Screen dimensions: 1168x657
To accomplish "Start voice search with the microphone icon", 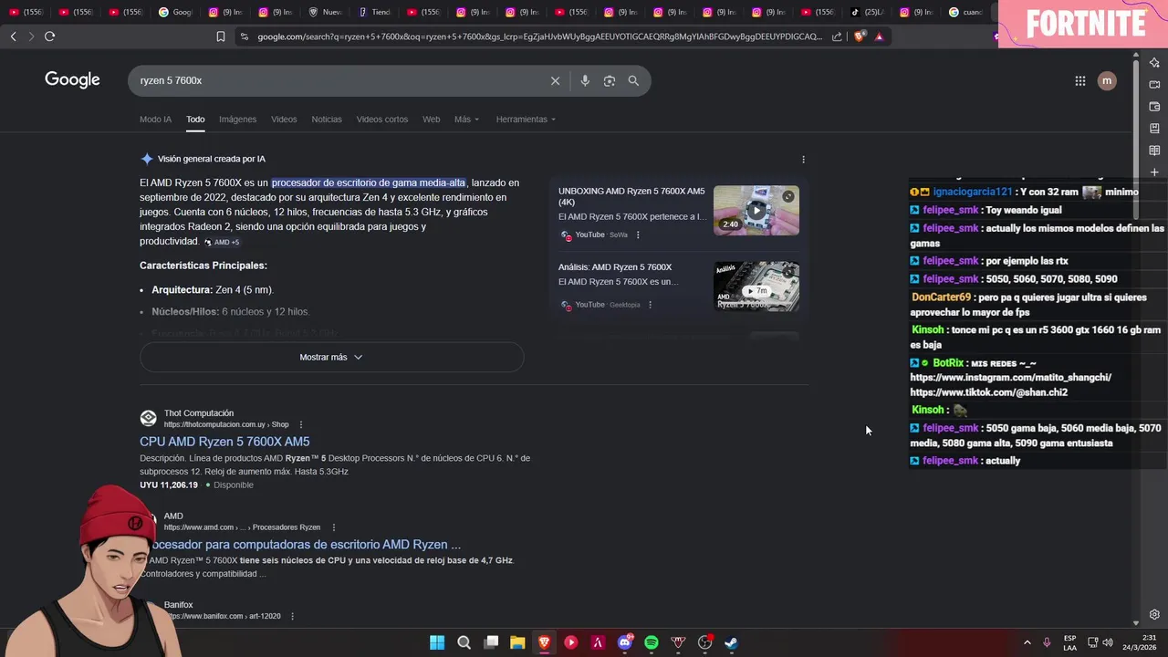I will click(x=585, y=80).
